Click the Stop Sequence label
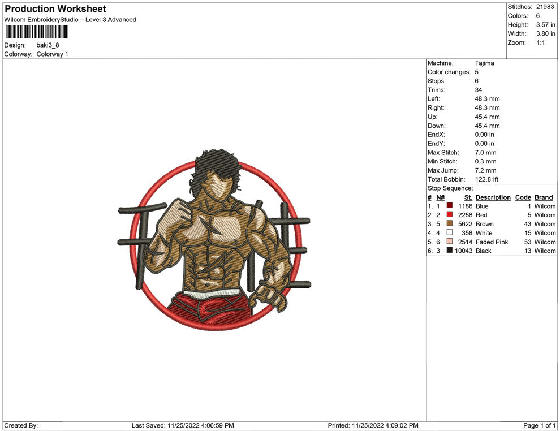Screen dimensions: 560x431 coord(450,188)
